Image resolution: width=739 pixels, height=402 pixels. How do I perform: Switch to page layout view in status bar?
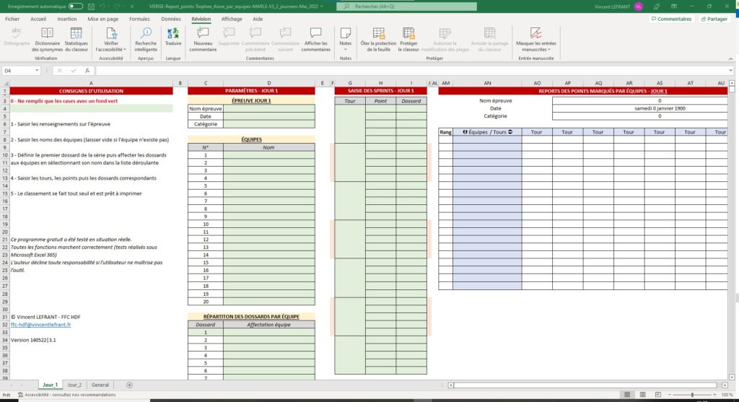click(643, 395)
